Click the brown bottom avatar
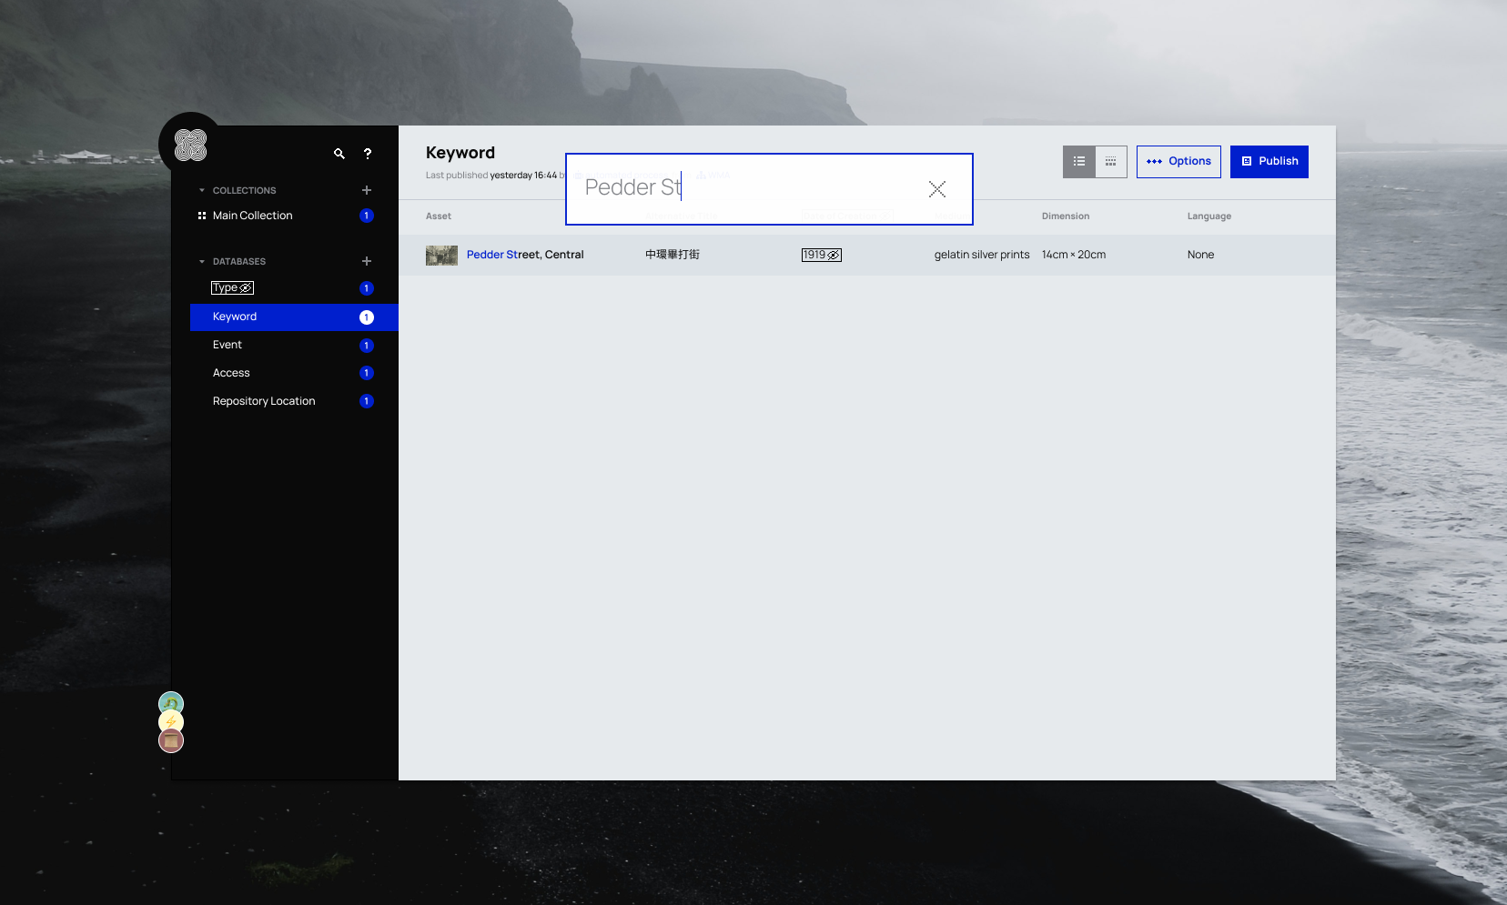This screenshot has height=905, width=1507. [171, 741]
